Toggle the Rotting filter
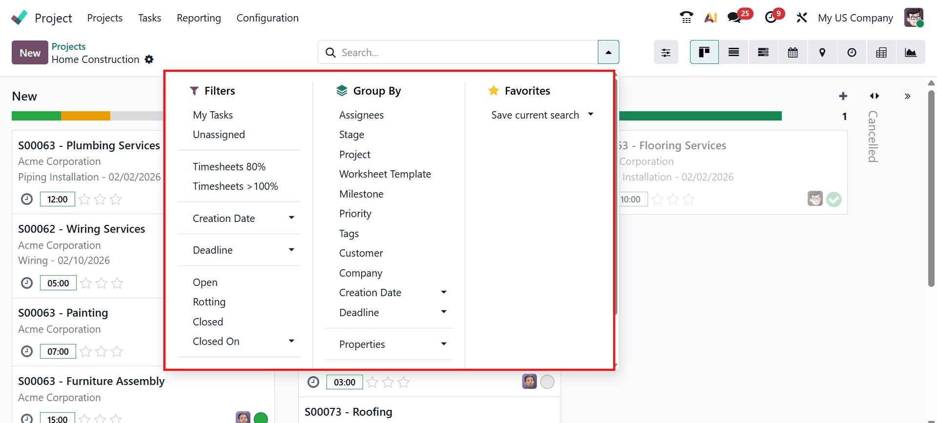Image resolution: width=937 pixels, height=423 pixels. (x=209, y=302)
